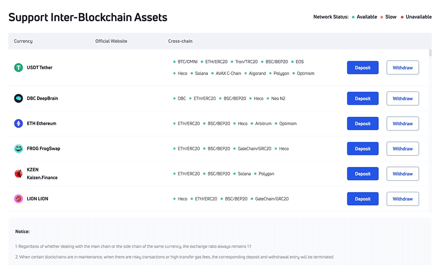
Task: Select Heco chain in FrogSwap row
Action: click(x=281, y=149)
